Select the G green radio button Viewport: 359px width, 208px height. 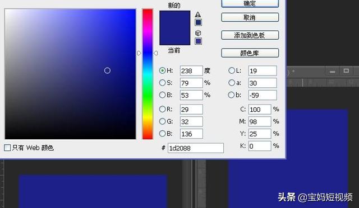pyautogui.click(x=162, y=121)
